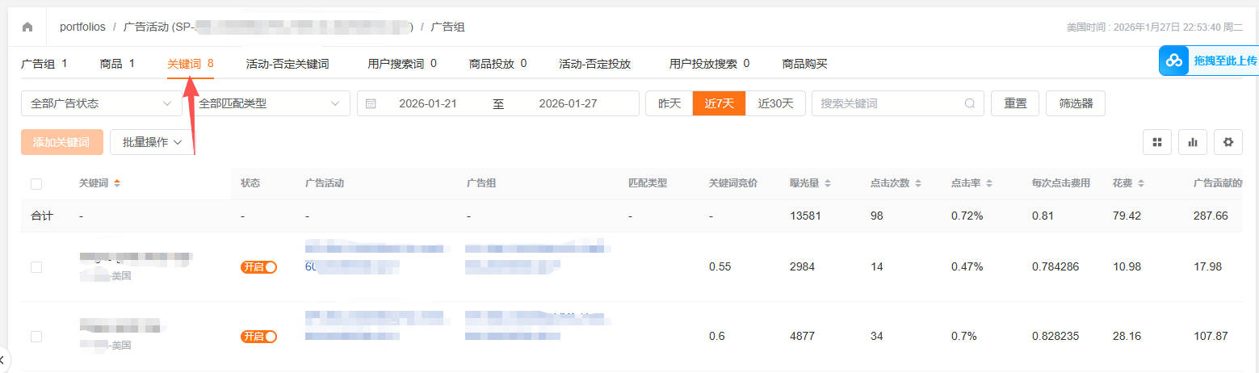Click the cloud upload 拖拽至此上传 widget
This screenshot has height=373, width=1259.
tap(1208, 61)
